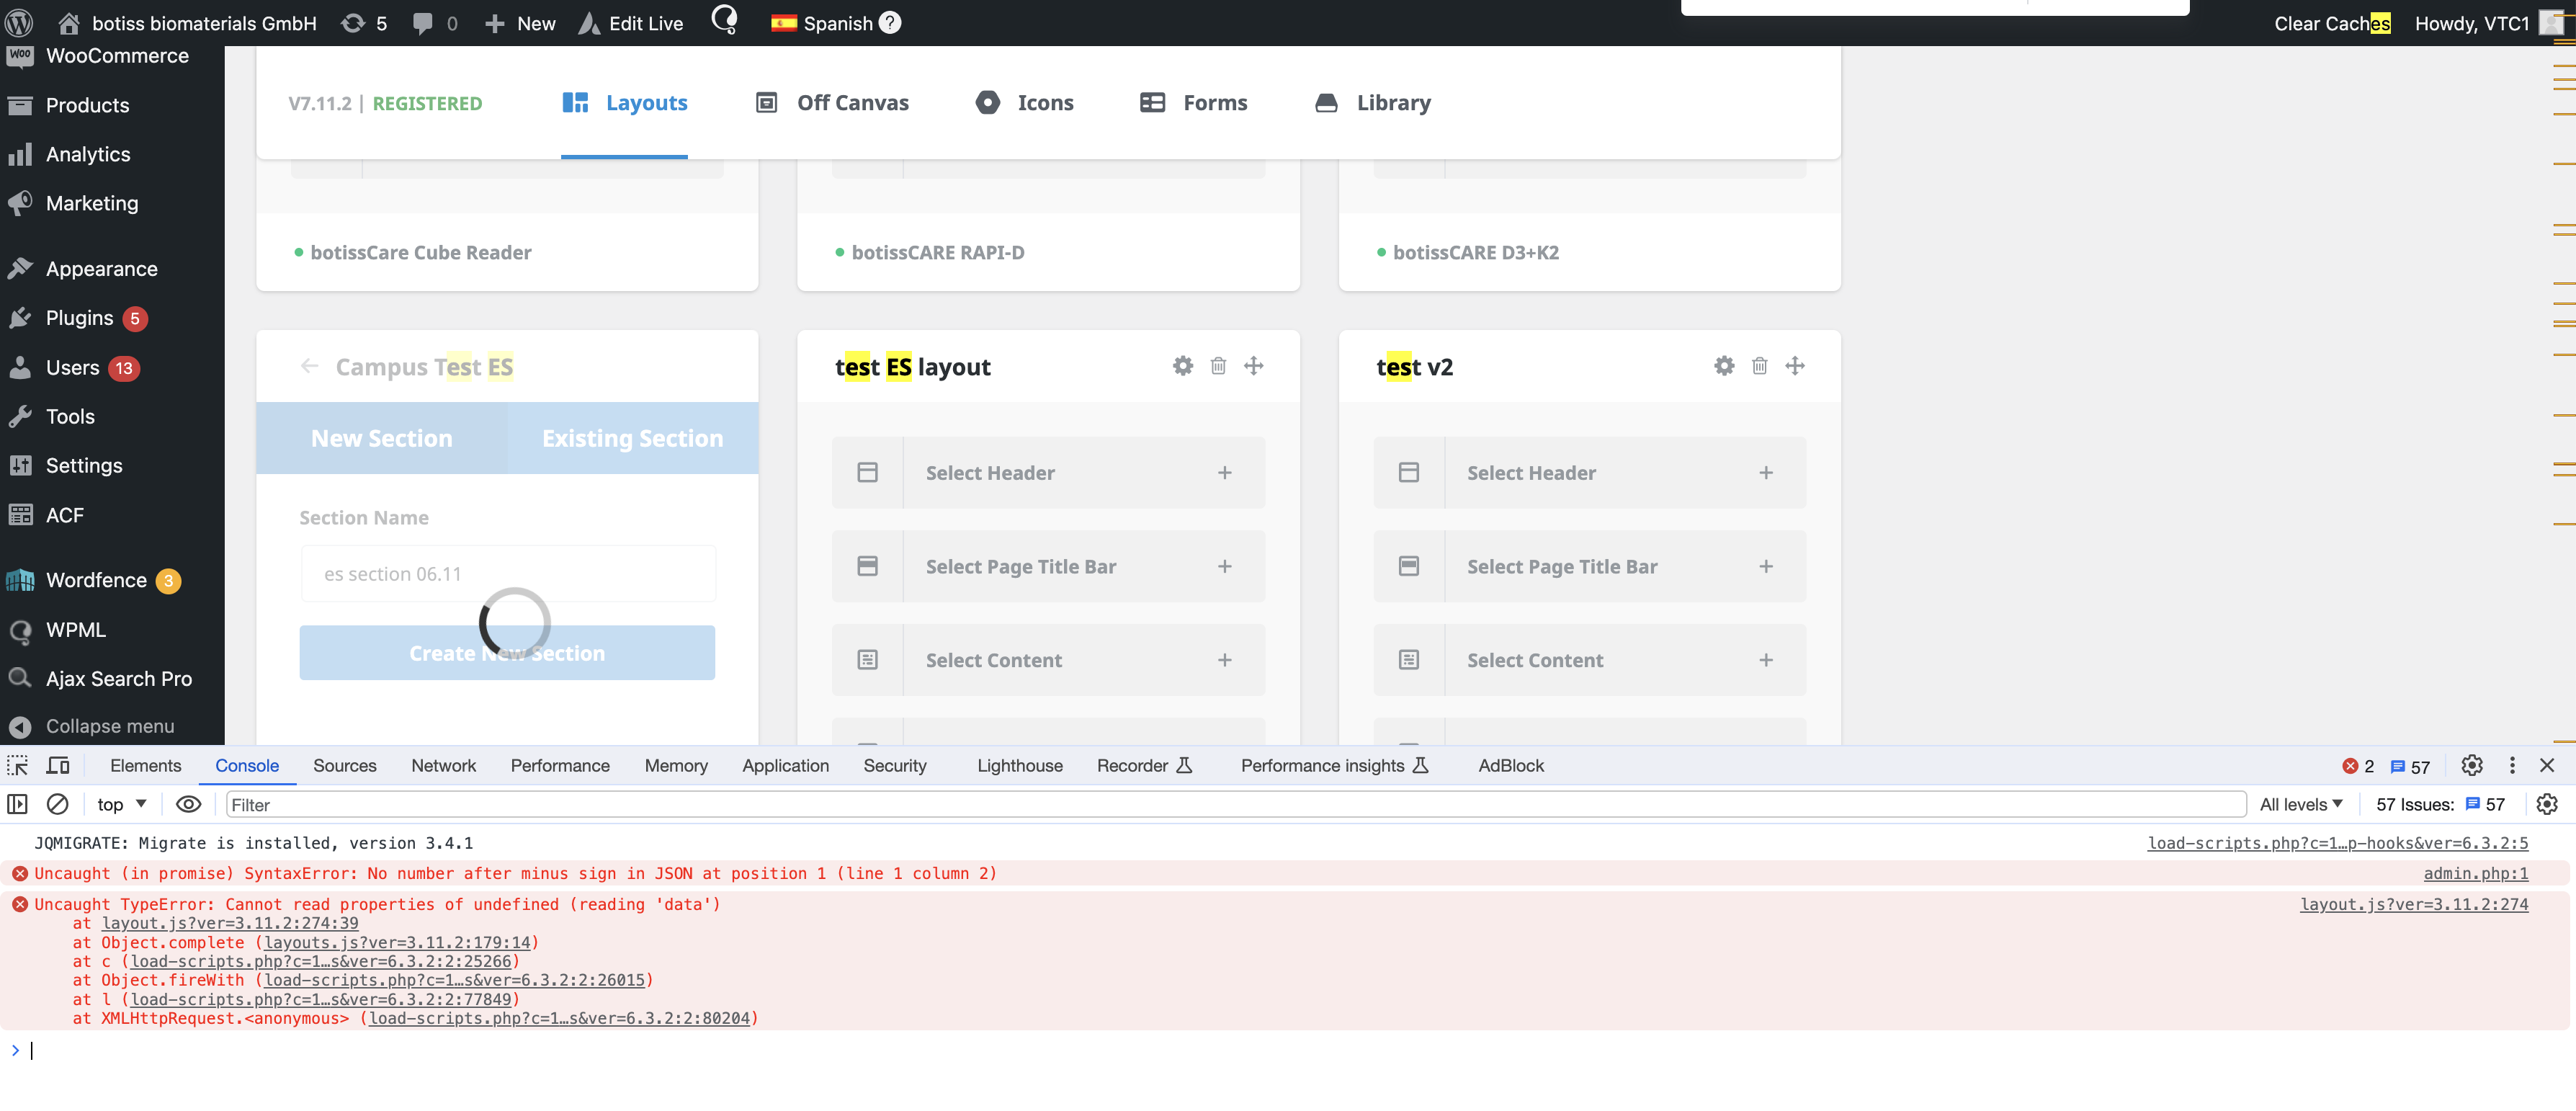Viewport: 2576px width, 1111px height.
Task: Delete test ES layout with trash icon
Action: coord(1218,365)
